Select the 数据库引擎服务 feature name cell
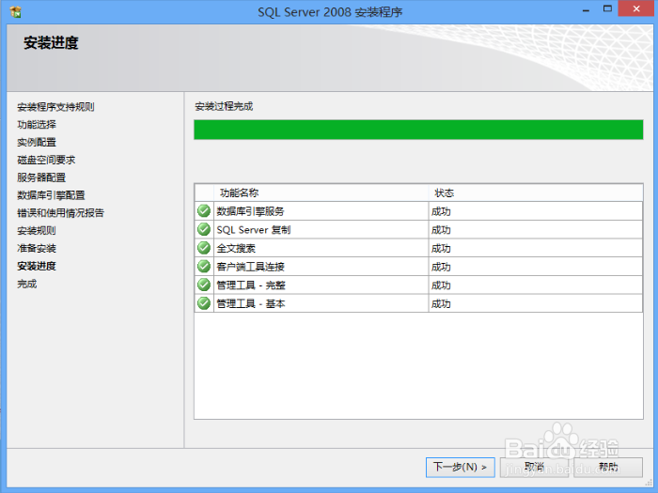Screen dimensions: 658x493 [x=321, y=211]
